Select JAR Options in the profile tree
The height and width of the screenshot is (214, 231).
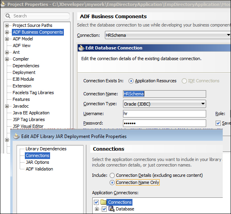[37, 162]
